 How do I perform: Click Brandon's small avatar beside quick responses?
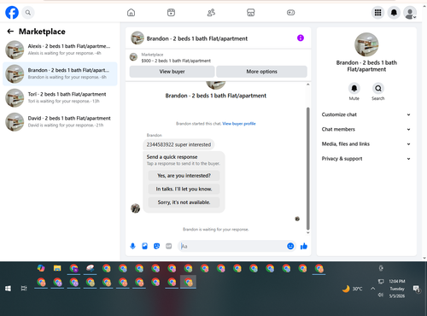(x=135, y=208)
